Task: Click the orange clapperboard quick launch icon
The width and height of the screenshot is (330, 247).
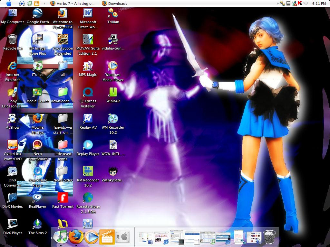Action: click(37, 3)
